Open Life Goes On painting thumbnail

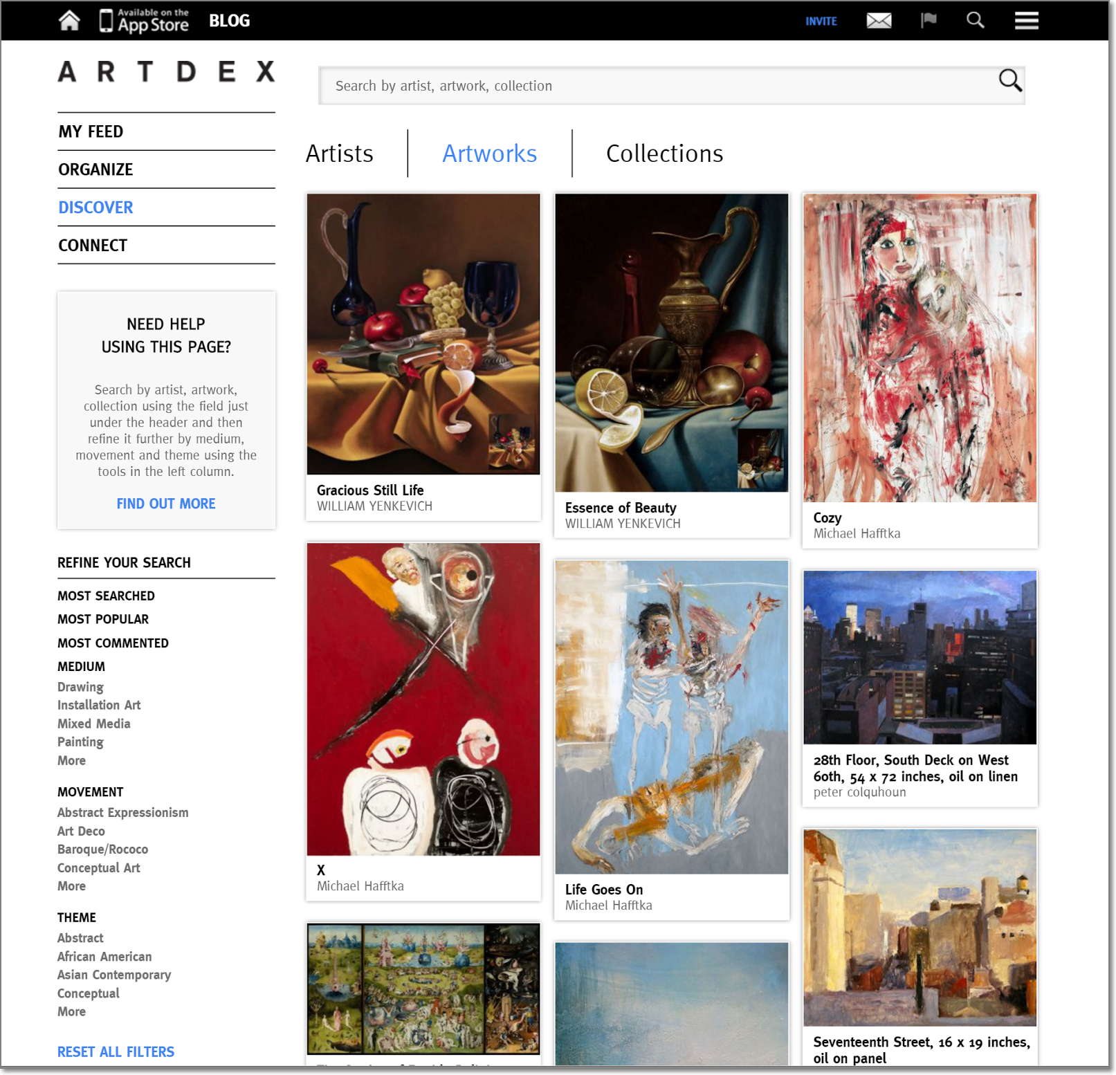coord(672,717)
